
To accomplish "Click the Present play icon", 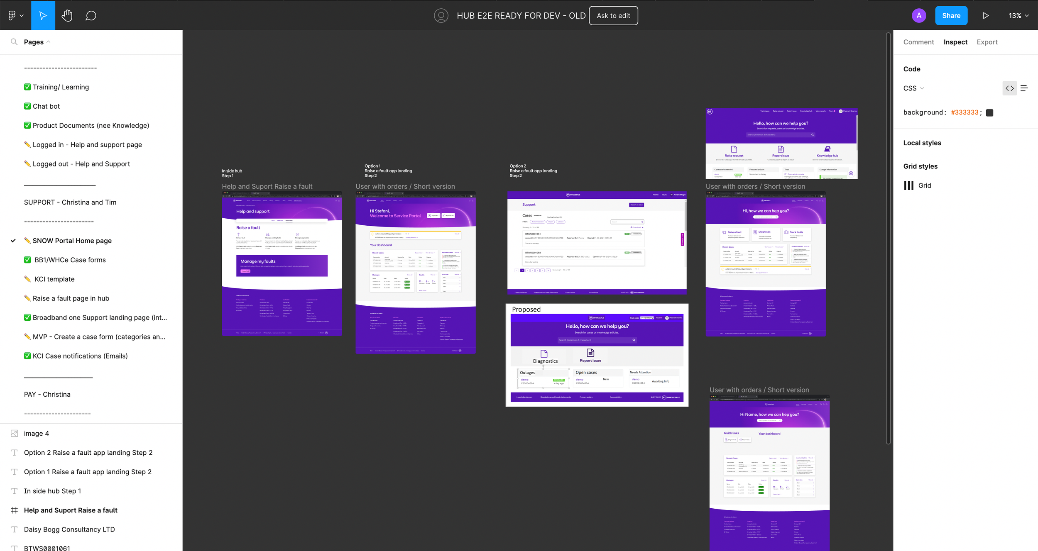I will tap(986, 15).
